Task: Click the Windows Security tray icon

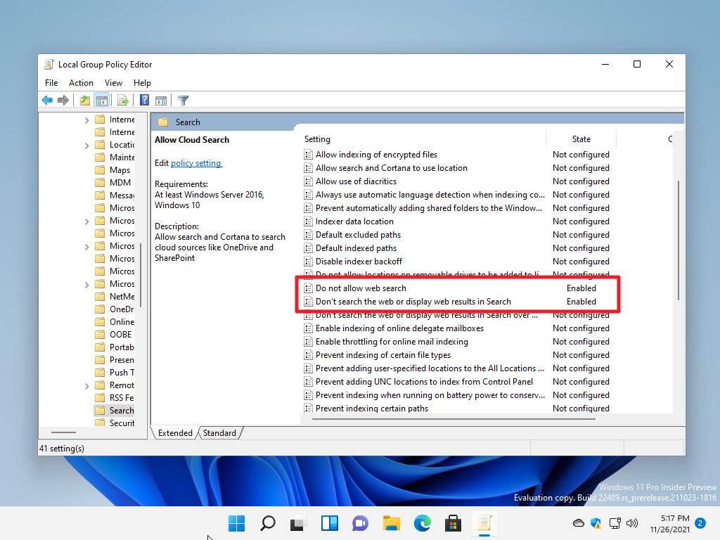Action: tap(596, 523)
